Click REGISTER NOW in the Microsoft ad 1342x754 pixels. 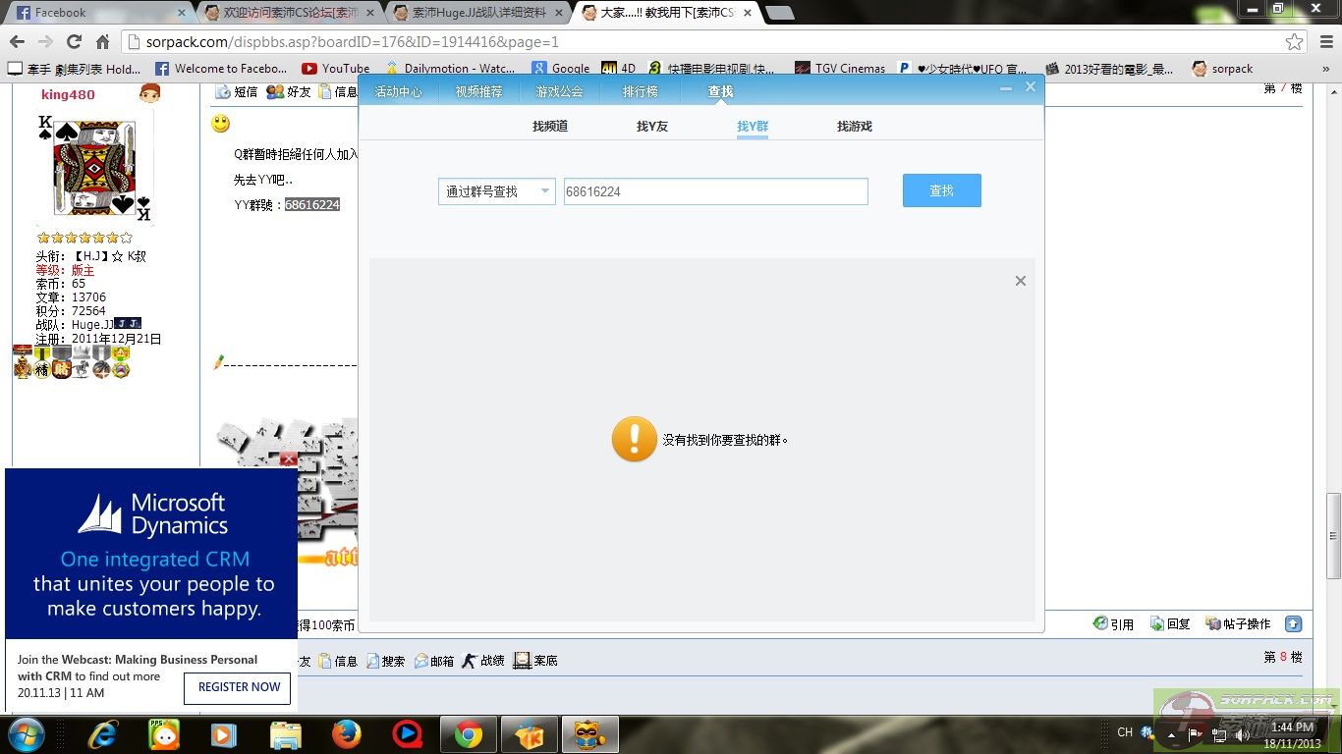click(x=237, y=688)
